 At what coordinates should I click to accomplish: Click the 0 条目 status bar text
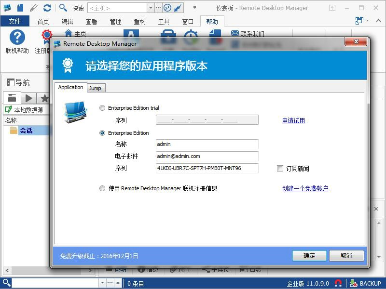136,284
